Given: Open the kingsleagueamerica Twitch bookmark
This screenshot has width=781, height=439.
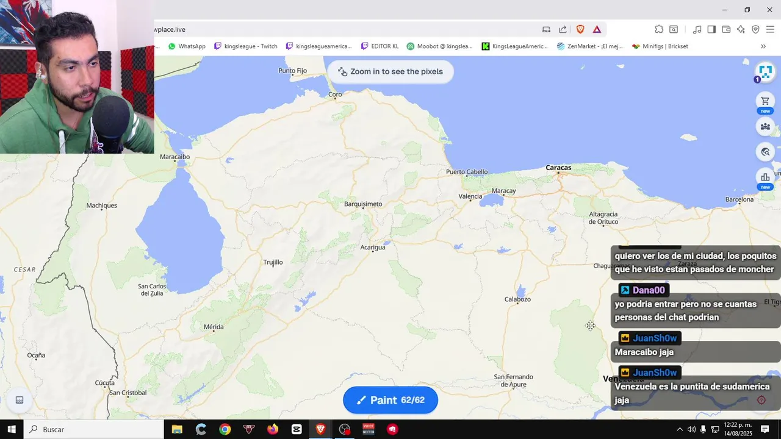Looking at the screenshot, I should click(319, 46).
